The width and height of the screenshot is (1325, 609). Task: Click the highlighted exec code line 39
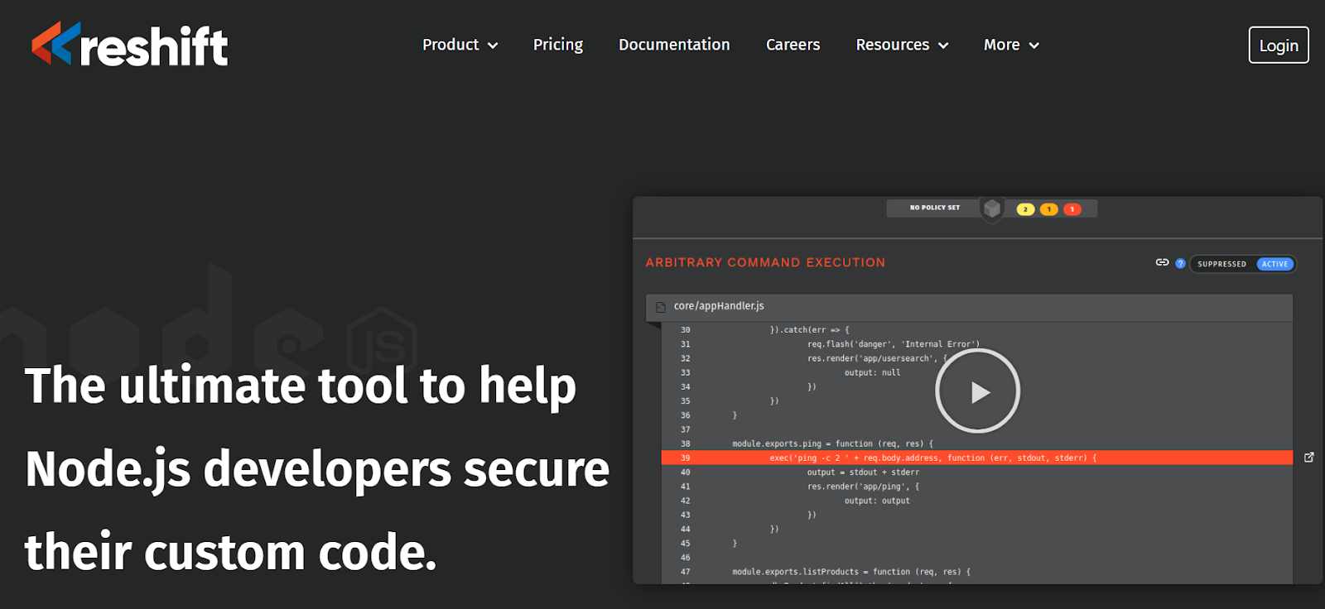pos(977,458)
